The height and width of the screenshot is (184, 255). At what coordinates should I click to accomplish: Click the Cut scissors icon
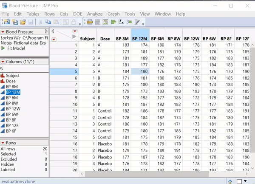coord(40,22)
